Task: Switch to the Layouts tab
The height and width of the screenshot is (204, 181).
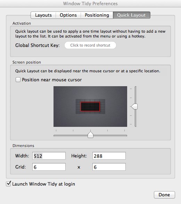Action: (x=43, y=15)
